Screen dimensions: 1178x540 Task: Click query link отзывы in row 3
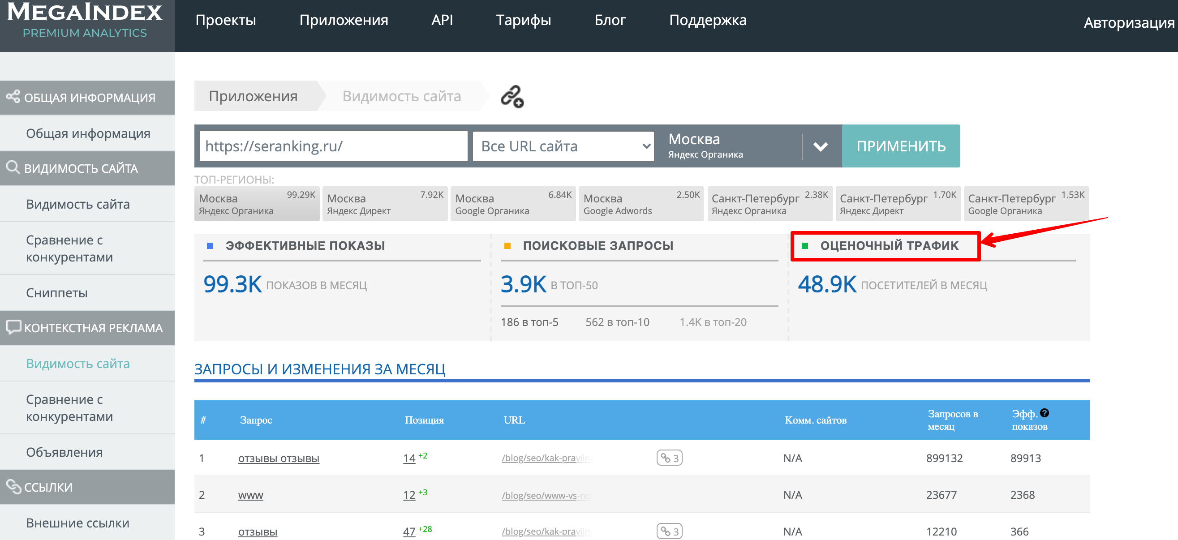click(258, 532)
